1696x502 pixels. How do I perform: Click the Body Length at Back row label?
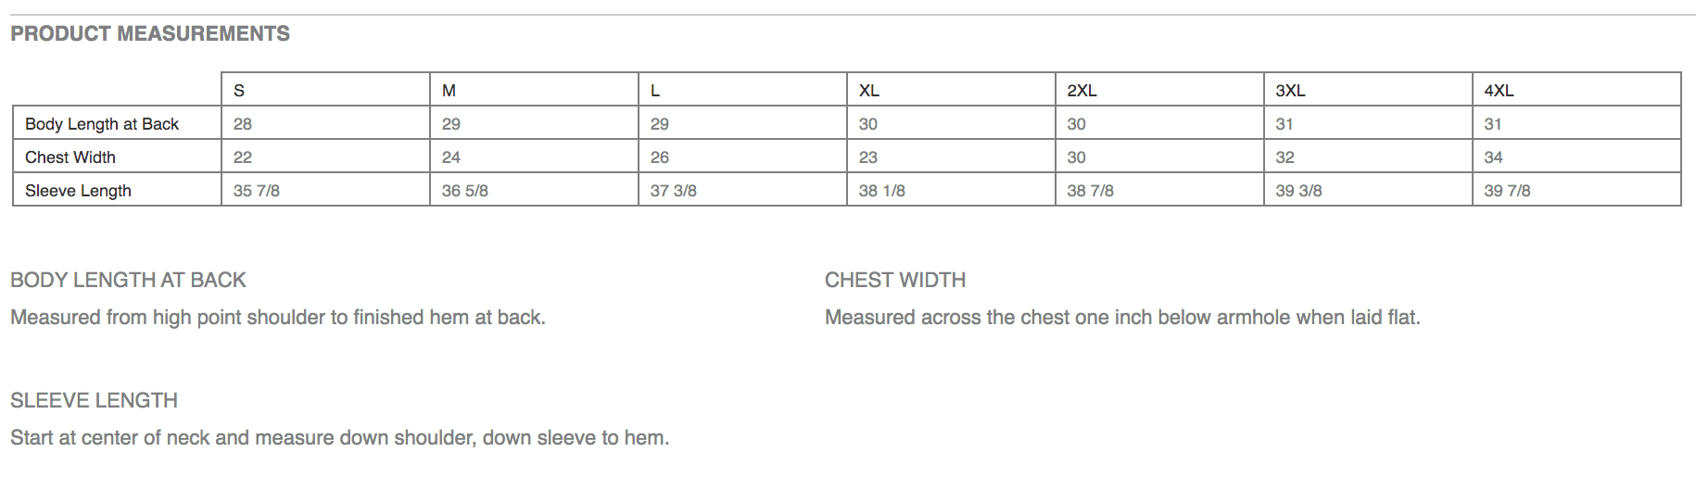102,124
